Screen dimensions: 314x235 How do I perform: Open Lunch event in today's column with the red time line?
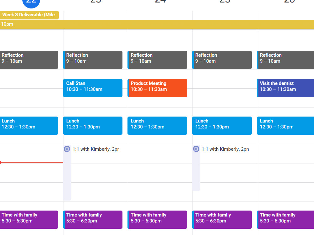[29, 126]
